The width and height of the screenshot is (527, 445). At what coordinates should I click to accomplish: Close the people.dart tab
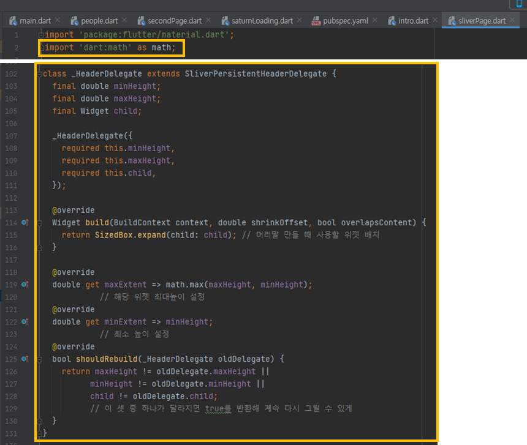tap(124, 20)
